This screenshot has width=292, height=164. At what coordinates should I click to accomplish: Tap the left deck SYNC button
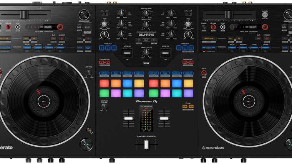tap(18, 27)
